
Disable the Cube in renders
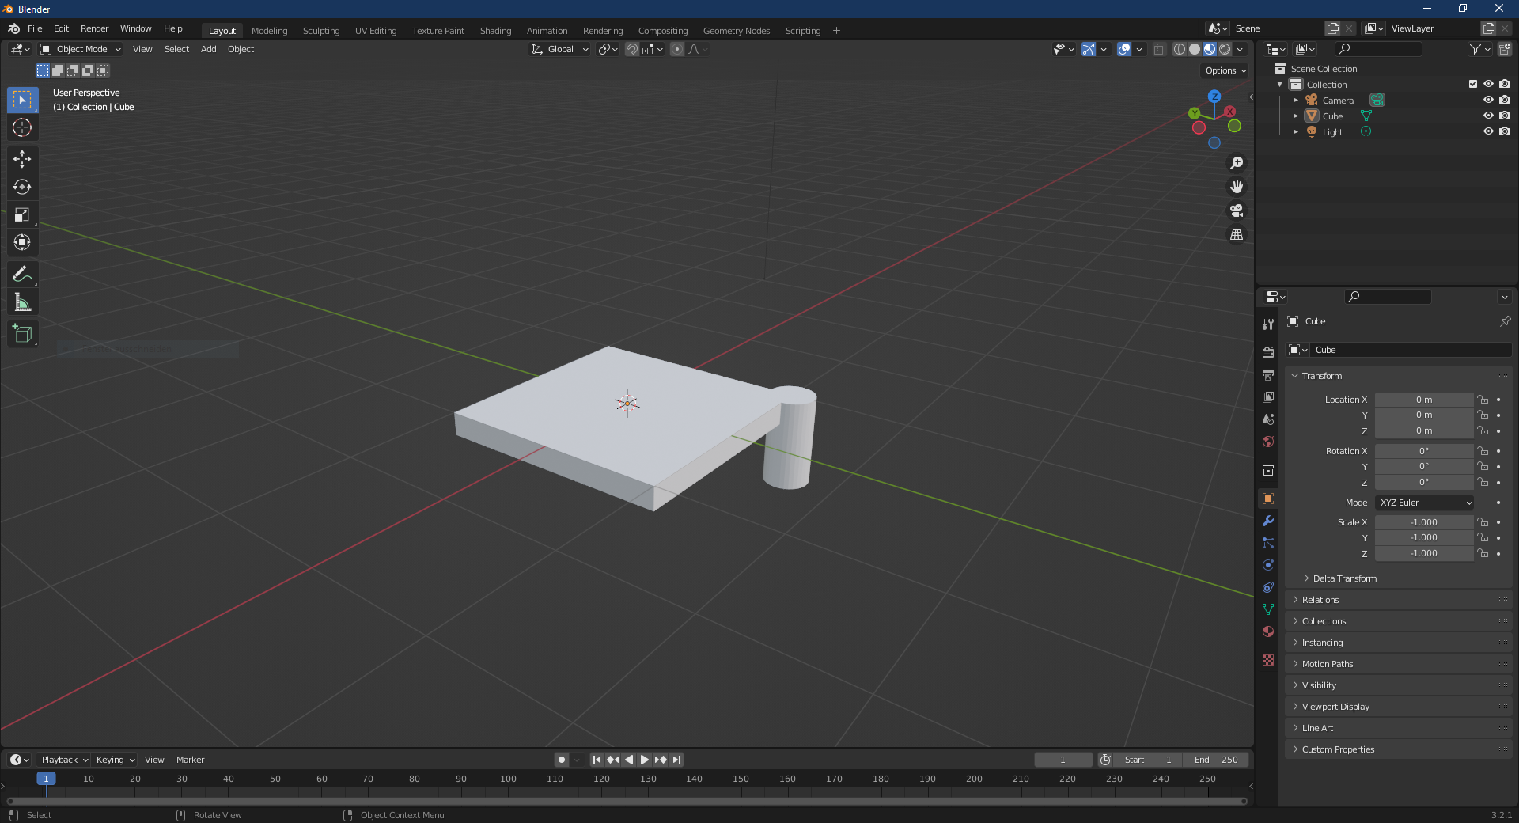[1504, 116]
